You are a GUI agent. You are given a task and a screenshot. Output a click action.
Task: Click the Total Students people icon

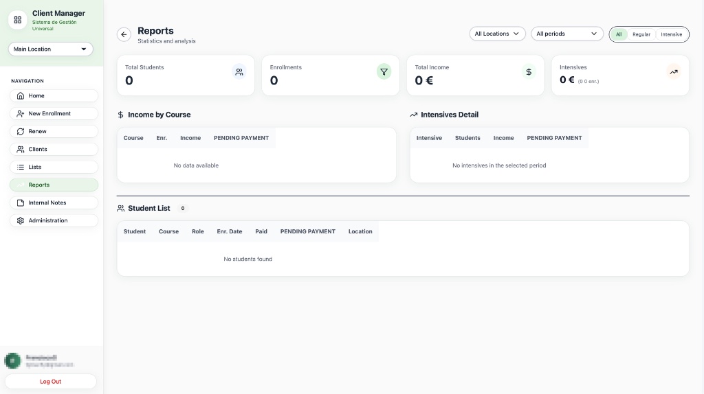(239, 71)
